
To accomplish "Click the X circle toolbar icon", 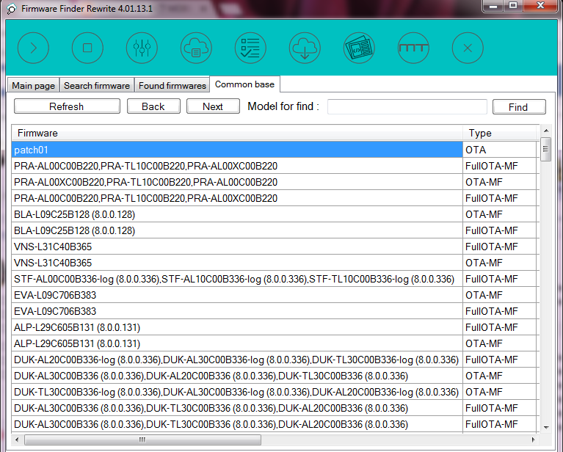I will pos(468,48).
